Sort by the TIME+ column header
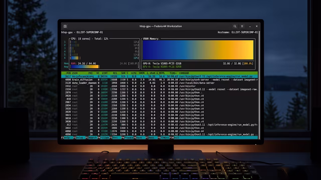Image resolution: width=321 pixels, height=180 pixels. [x=173, y=73]
